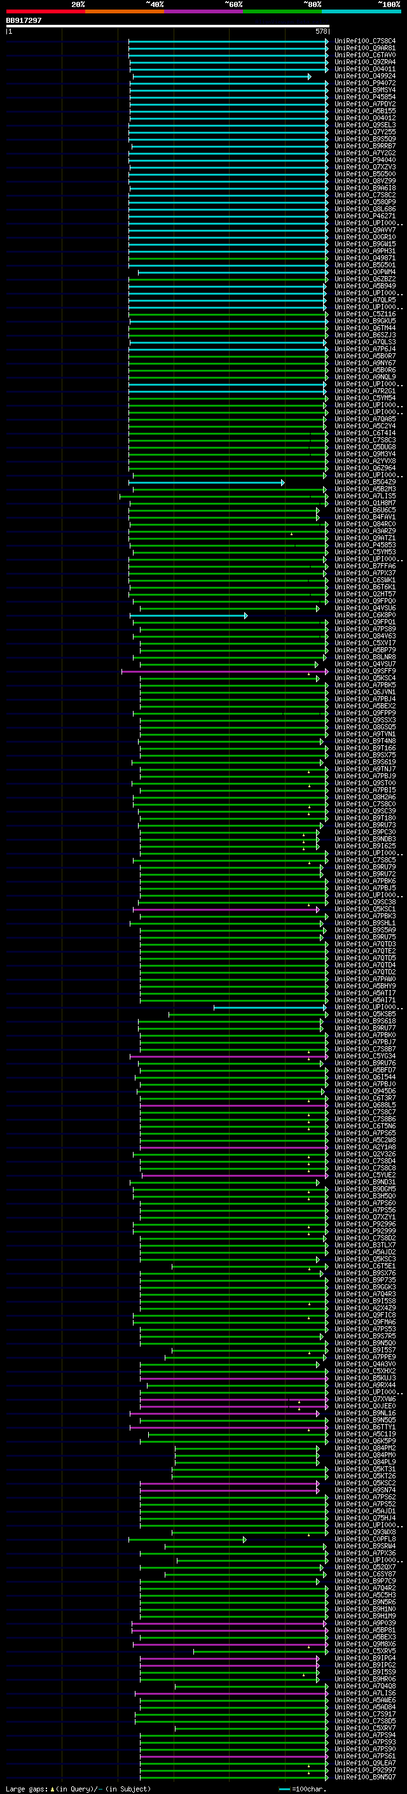Select the short cyan alignment bar for UniRef100_B5G4Z9
This screenshot has width=407, height=1794.
(x=207, y=482)
